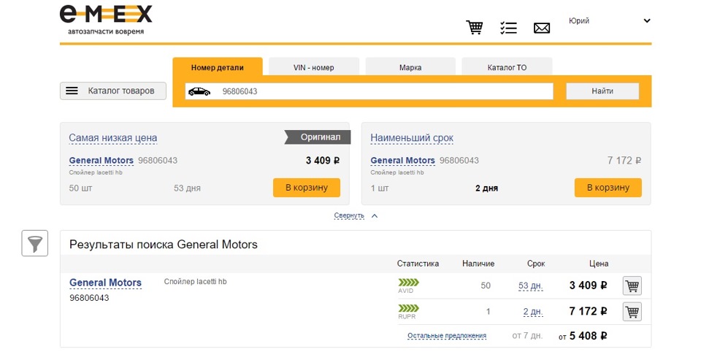Open the Каталог товаров menu

(112, 91)
